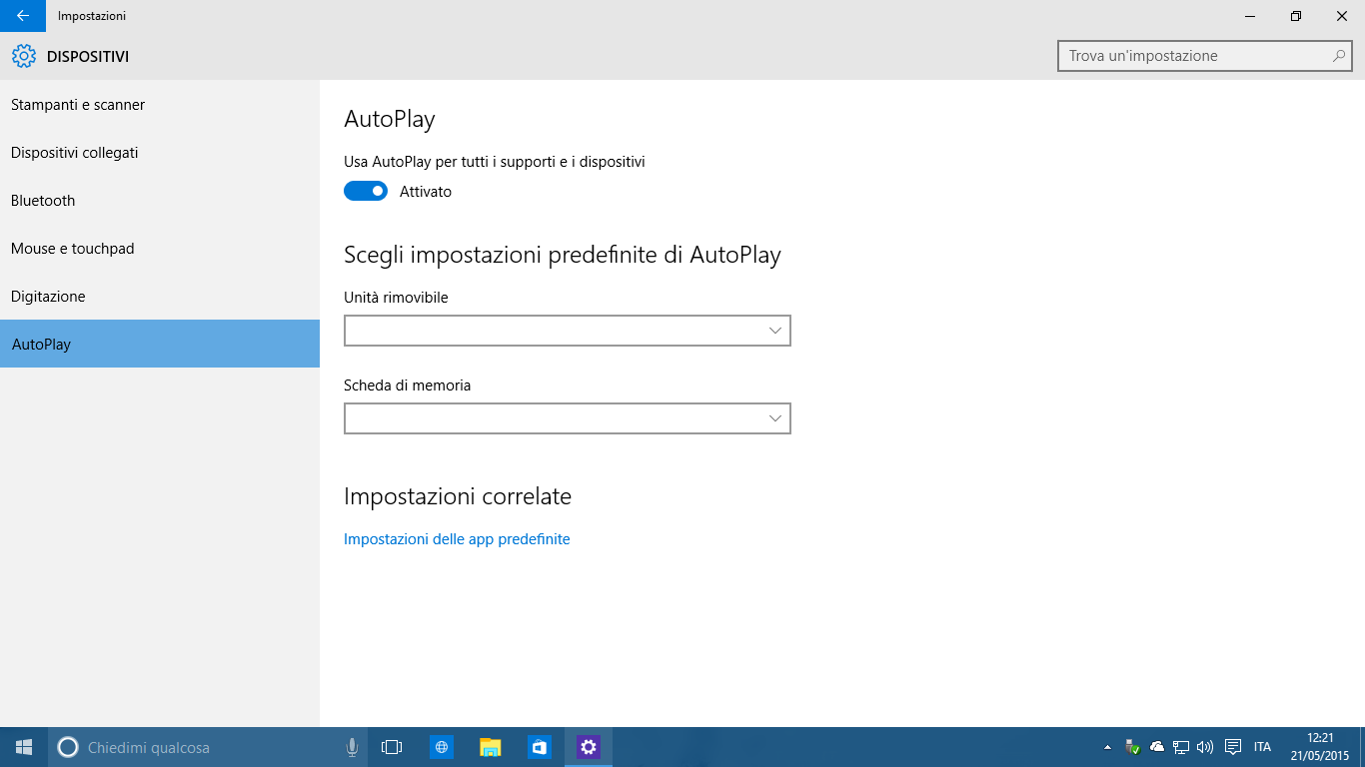This screenshot has width=1365, height=767.
Task: Click the safely remove hardware icon
Action: (1132, 747)
